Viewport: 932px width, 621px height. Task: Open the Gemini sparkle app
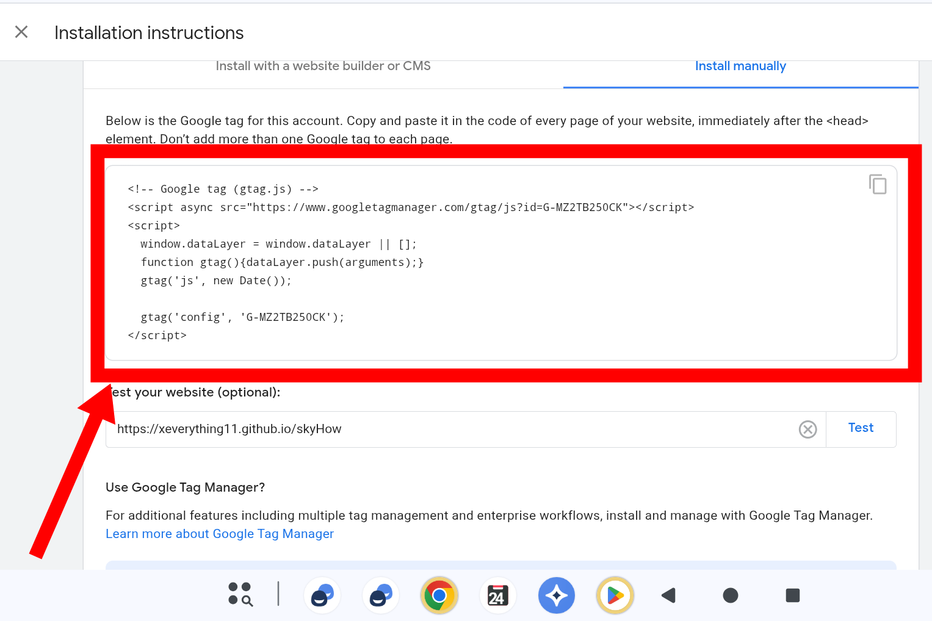(556, 595)
